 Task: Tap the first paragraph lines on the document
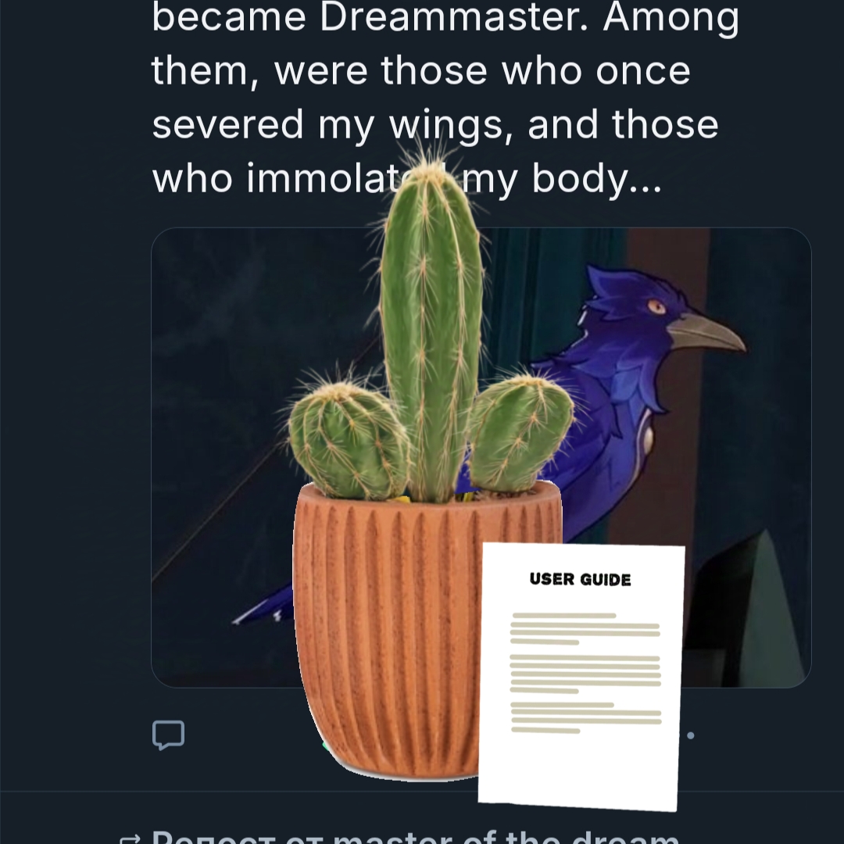point(585,628)
